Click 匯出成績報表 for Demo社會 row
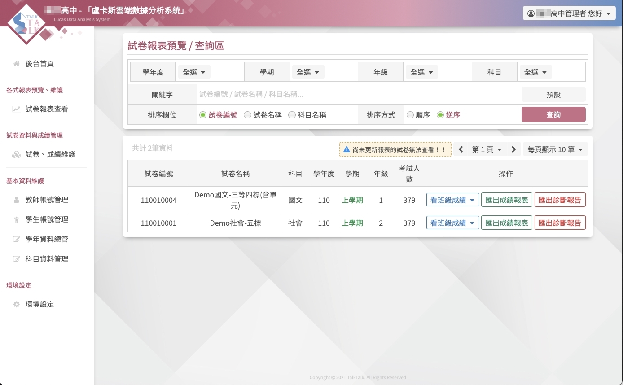This screenshot has height=385, width=623. [507, 223]
